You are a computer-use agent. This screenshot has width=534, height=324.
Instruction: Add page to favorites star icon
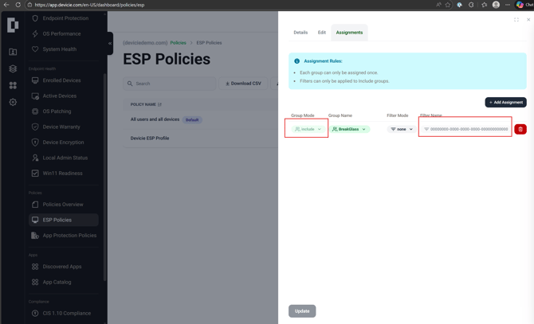point(448,5)
